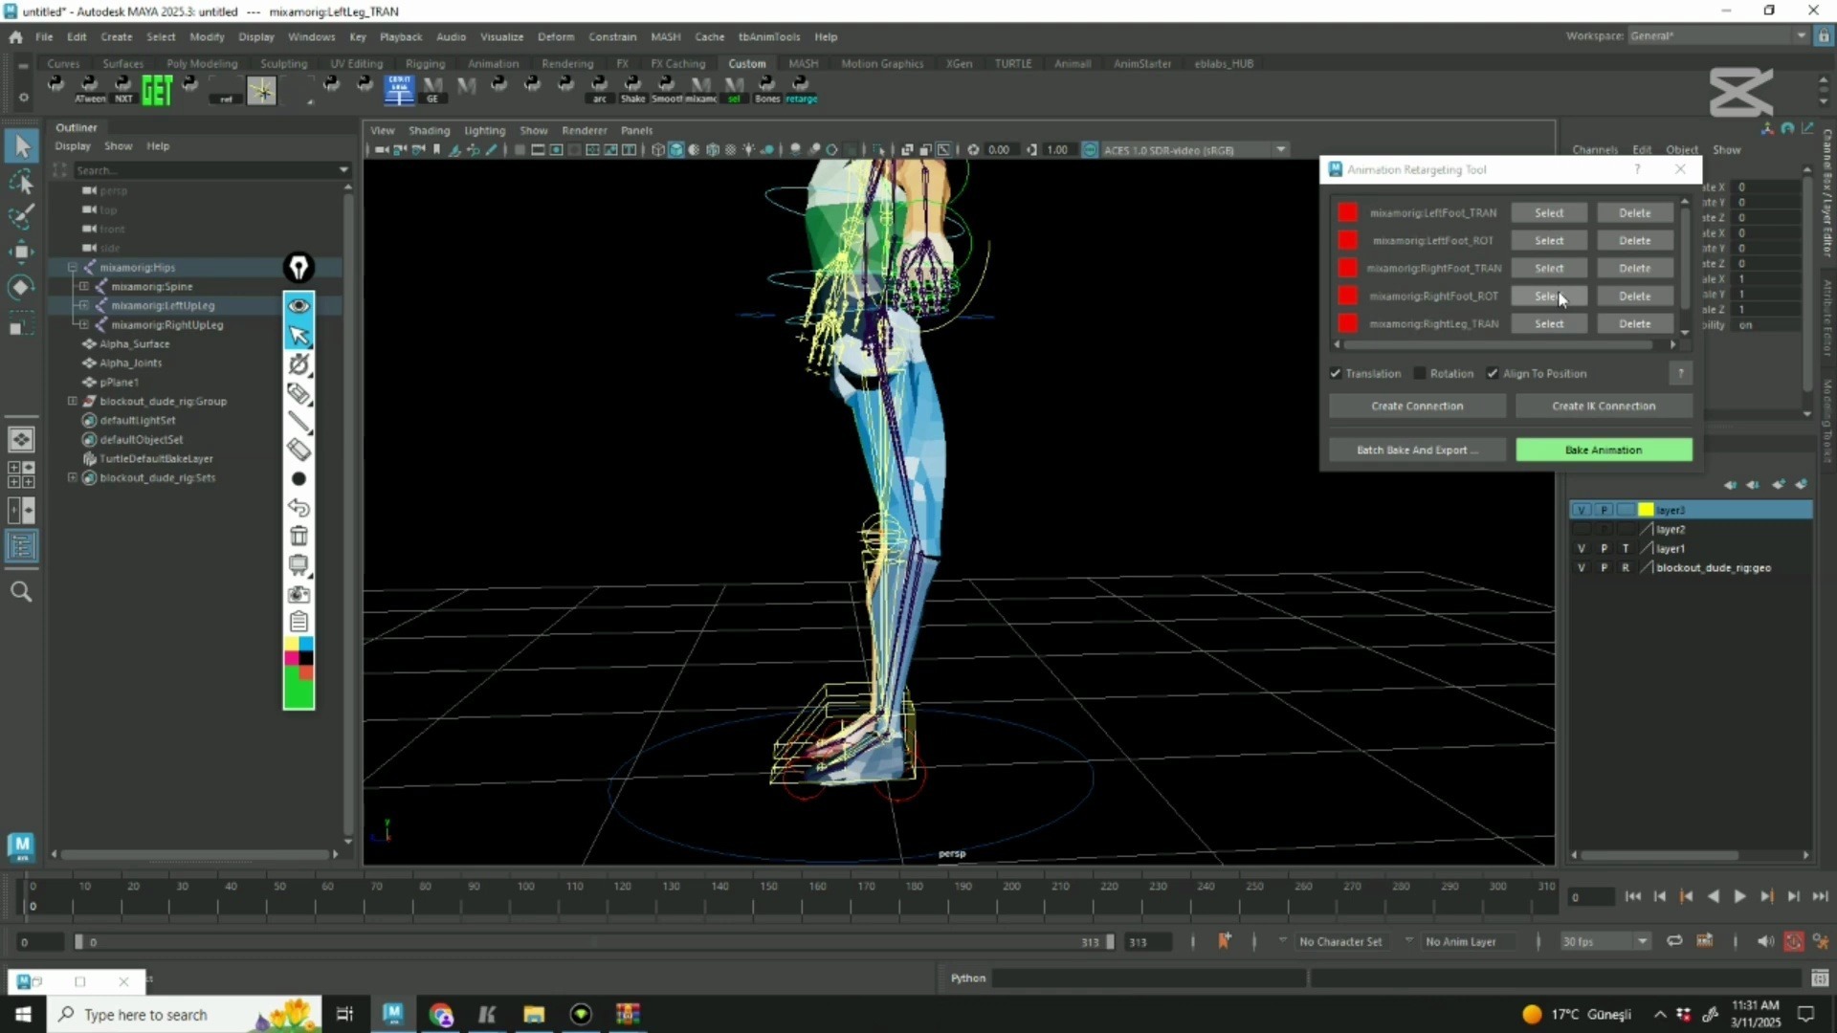The width and height of the screenshot is (1837, 1033).
Task: Open the Outliner search filter dropdown
Action: click(343, 170)
